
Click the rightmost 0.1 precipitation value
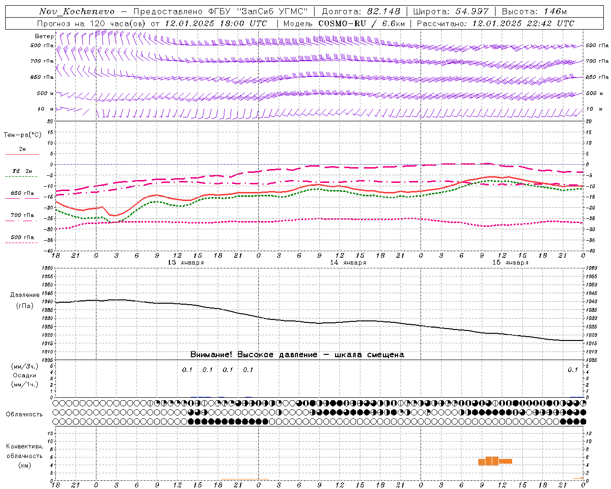[573, 370]
